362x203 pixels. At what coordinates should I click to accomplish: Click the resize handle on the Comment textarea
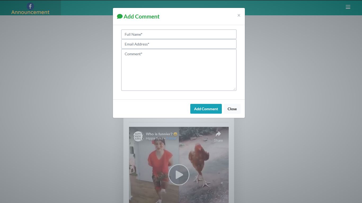235,89
